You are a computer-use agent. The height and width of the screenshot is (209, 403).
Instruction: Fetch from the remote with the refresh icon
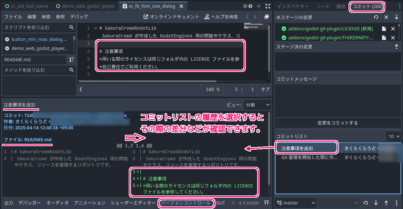point(366,203)
